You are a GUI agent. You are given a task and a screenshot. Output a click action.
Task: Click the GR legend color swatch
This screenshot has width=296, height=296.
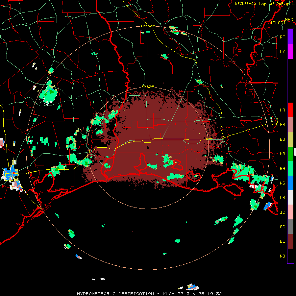pyautogui.click(x=290, y=124)
